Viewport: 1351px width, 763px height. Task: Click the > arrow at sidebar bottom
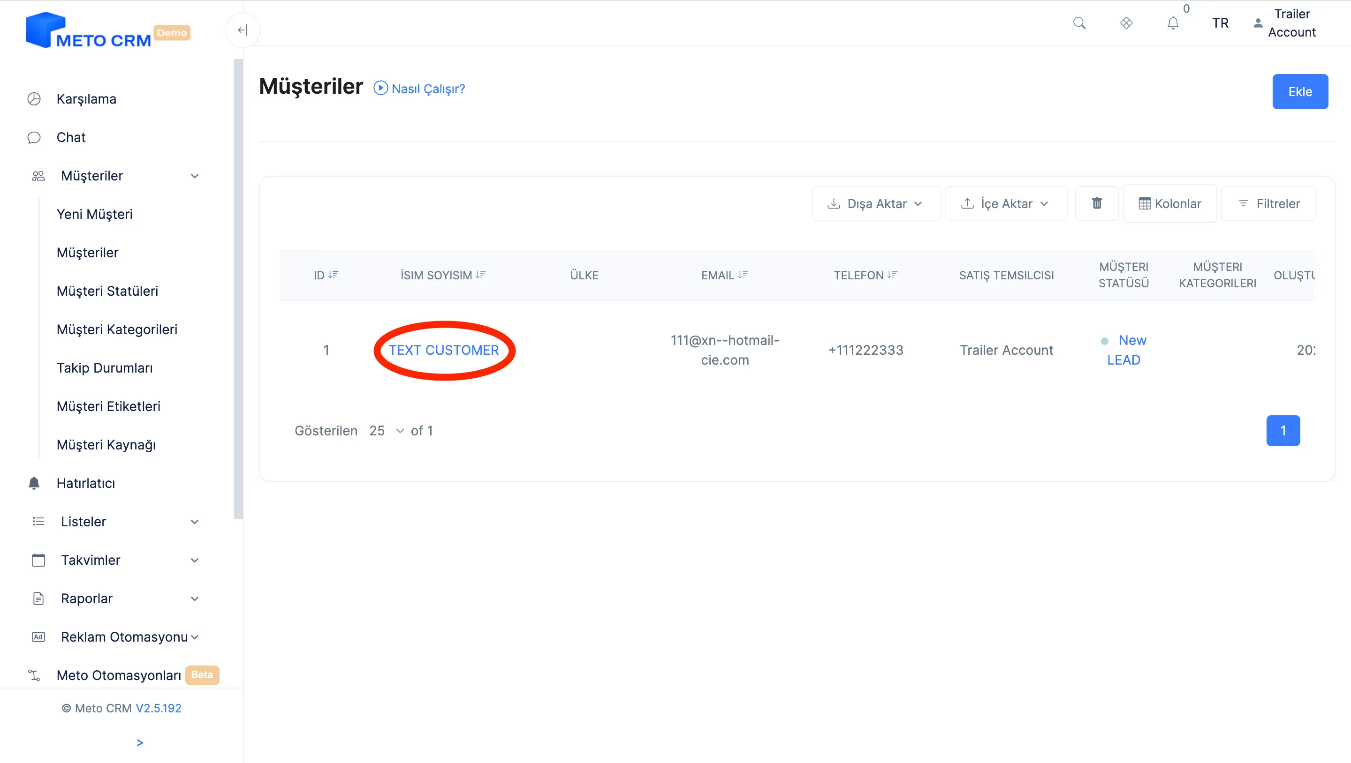coord(139,742)
